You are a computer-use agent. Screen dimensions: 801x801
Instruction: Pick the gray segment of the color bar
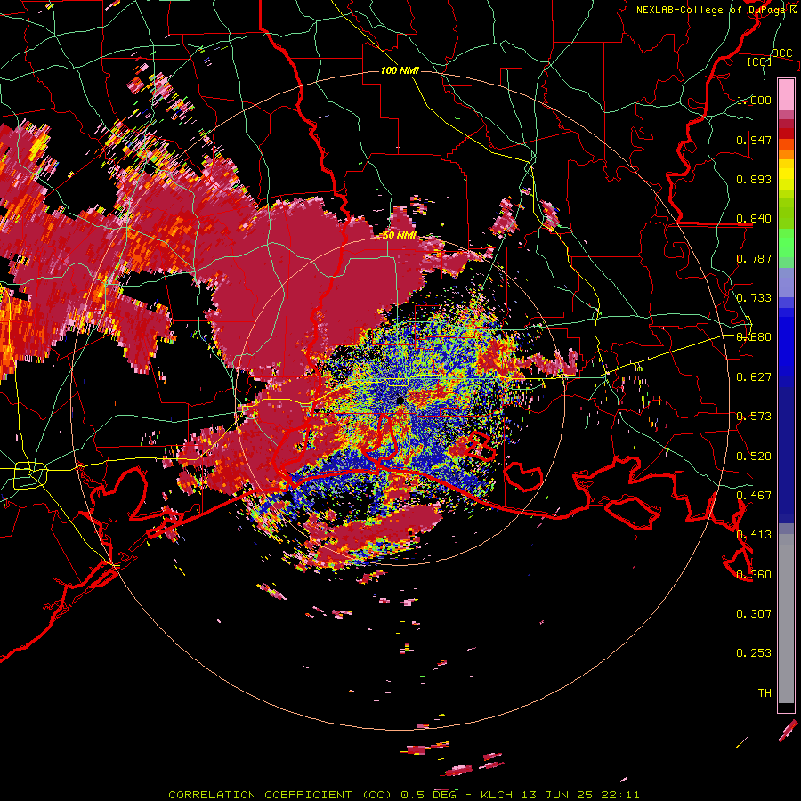tap(786, 619)
